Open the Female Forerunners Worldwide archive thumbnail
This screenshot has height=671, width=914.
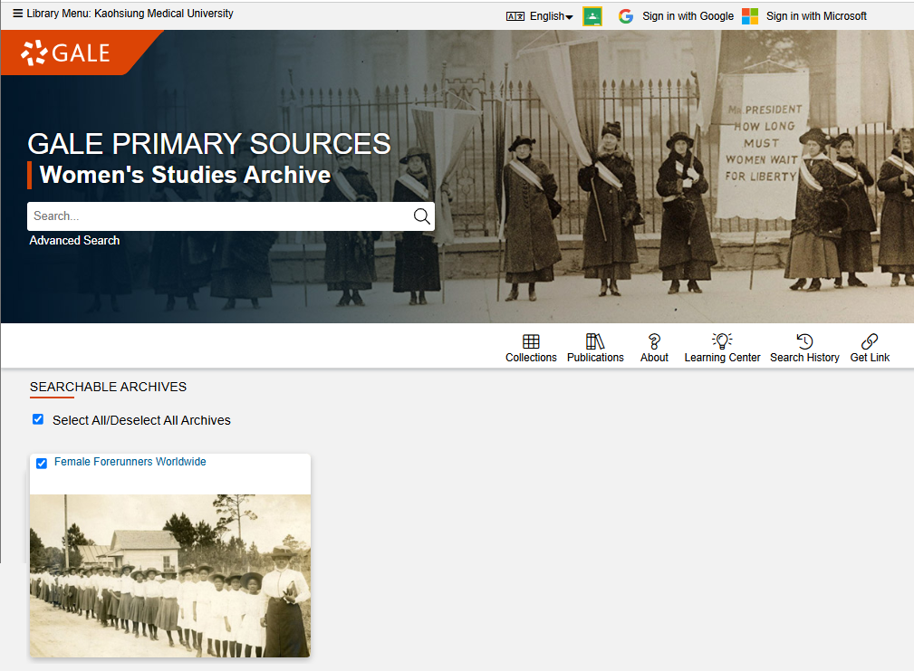(170, 576)
